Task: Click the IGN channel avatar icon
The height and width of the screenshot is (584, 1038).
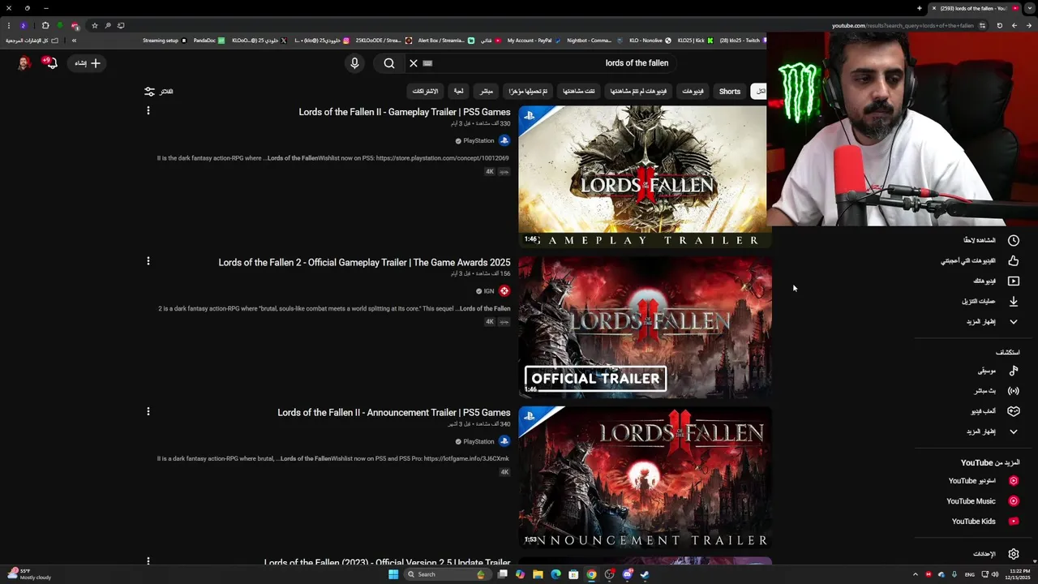Action: point(504,291)
